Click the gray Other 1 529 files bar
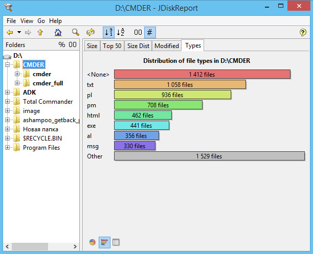The height and width of the screenshot is (254, 313). click(209, 156)
